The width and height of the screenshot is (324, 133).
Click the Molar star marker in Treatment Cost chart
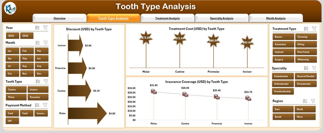click(146, 38)
